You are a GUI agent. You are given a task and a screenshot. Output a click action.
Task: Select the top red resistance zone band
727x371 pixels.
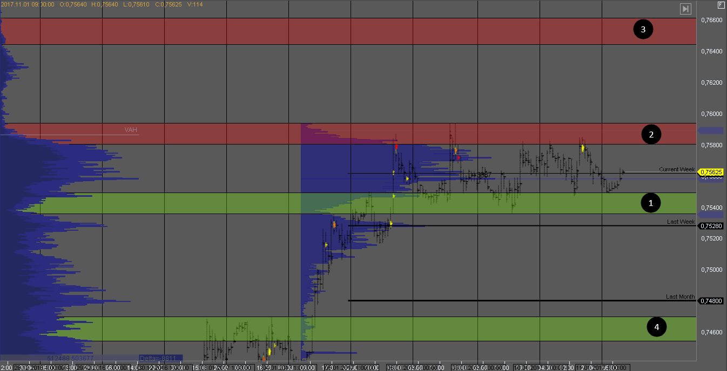click(x=324, y=31)
